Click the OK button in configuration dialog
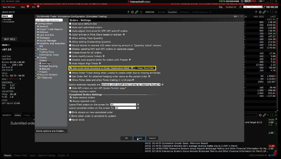This screenshot has height=159, width=281. pos(126,138)
